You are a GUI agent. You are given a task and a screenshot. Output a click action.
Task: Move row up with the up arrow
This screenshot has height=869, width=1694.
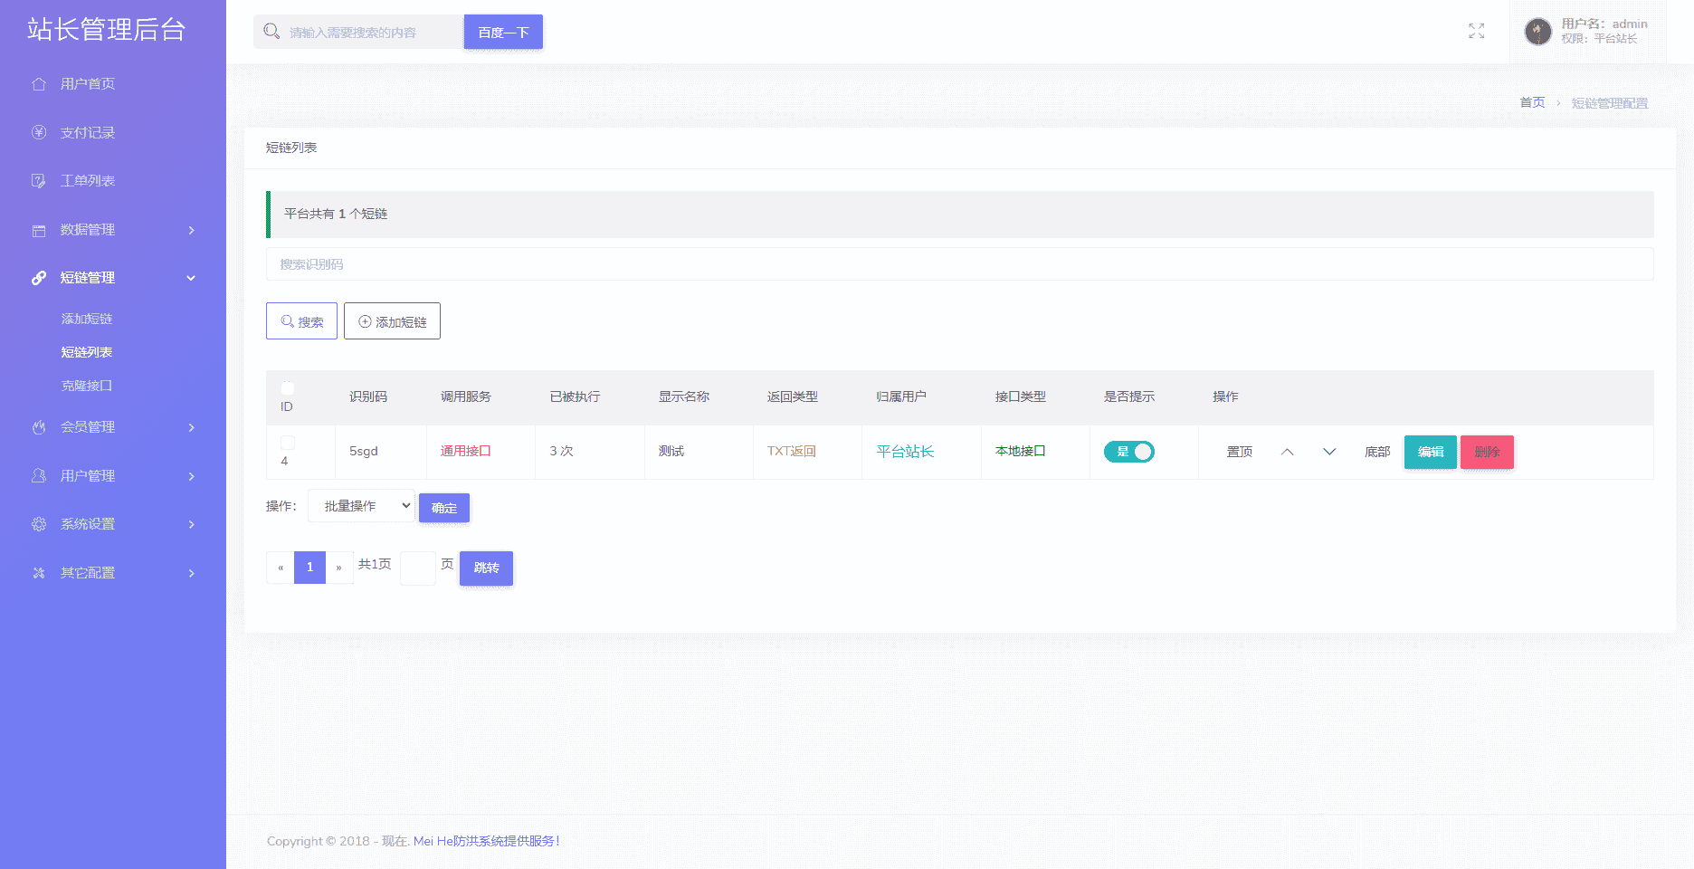click(x=1287, y=452)
